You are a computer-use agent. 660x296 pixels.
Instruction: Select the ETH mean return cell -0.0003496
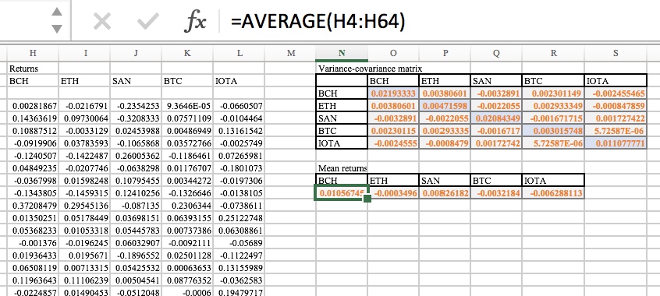click(393, 193)
